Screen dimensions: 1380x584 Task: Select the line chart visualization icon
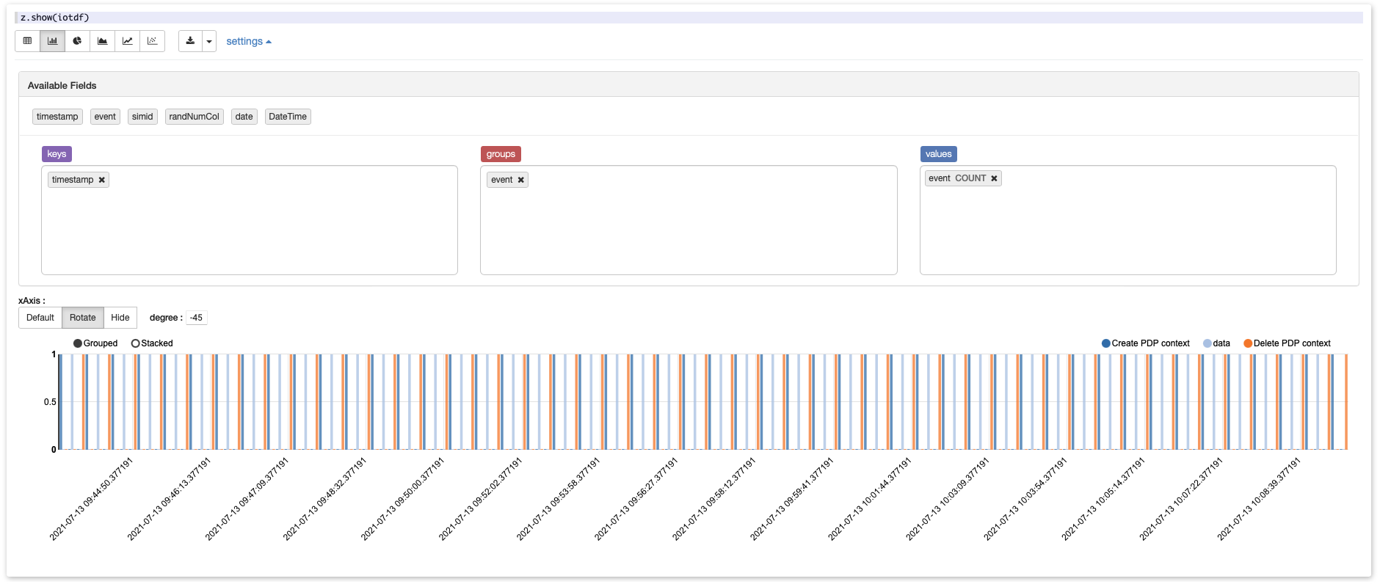pyautogui.click(x=127, y=41)
